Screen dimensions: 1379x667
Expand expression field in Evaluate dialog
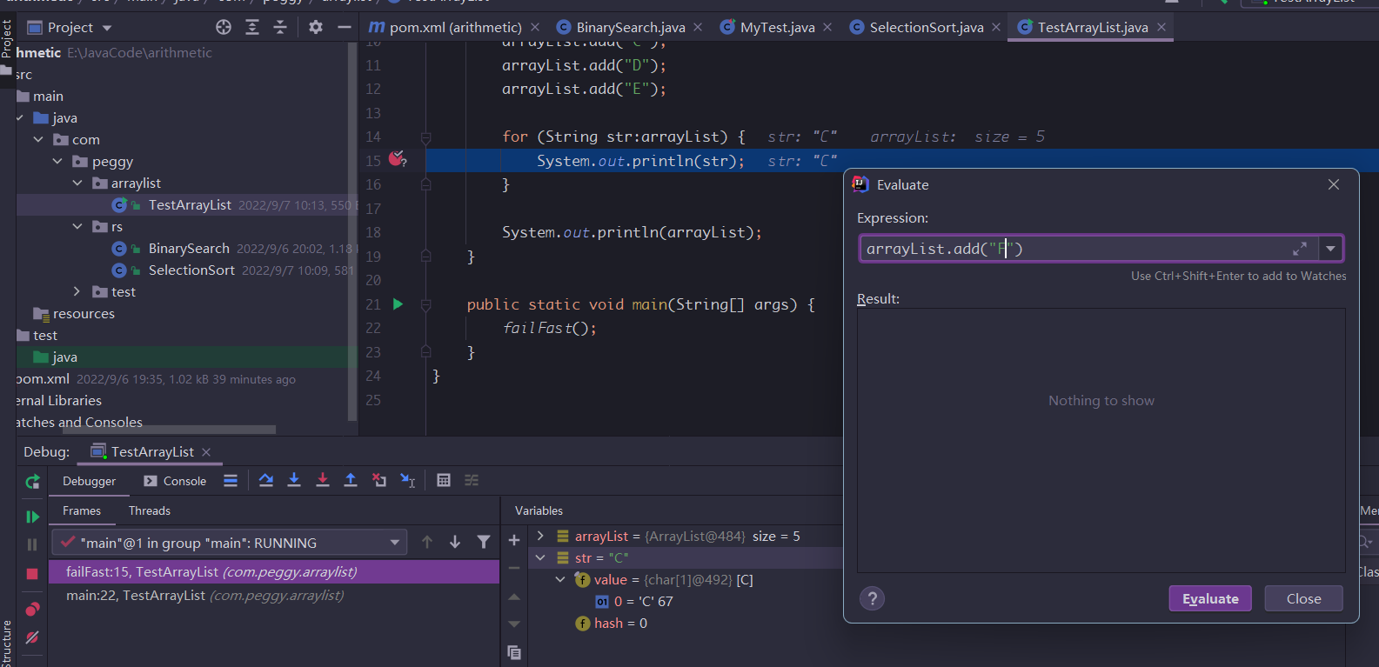click(x=1300, y=249)
